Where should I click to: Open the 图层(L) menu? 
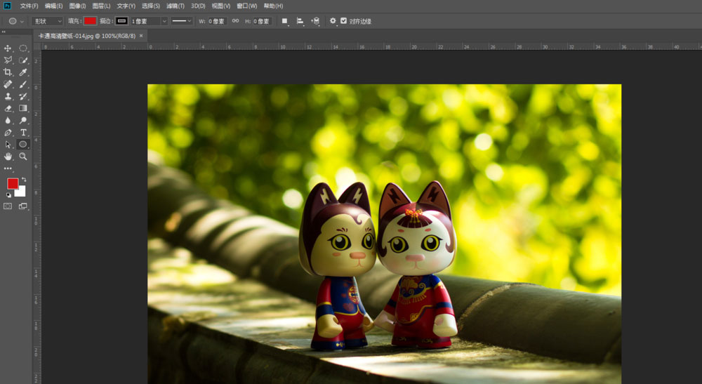(100, 6)
